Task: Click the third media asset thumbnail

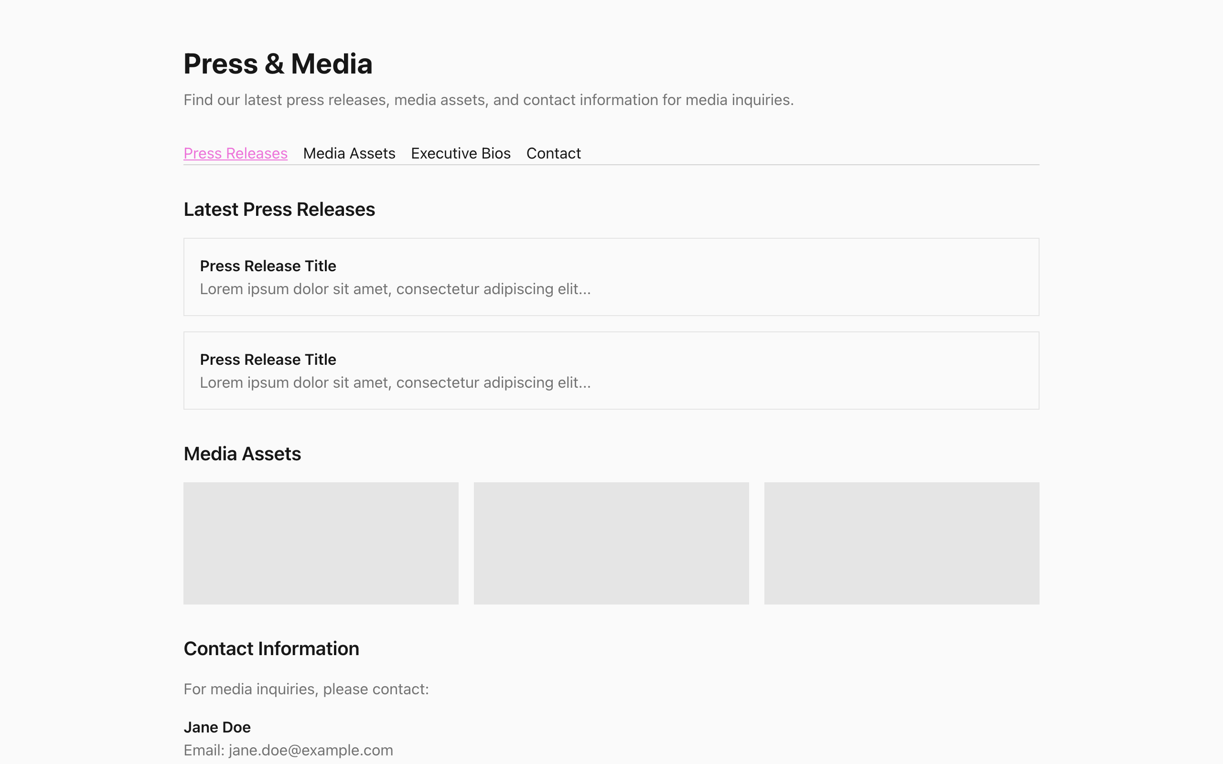Action: tap(901, 543)
